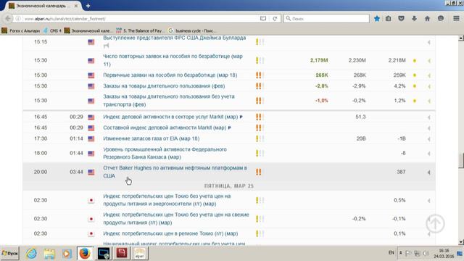Image resolution: width=464 pixels, height=261 pixels.
Task: Expand details arrow for Первичные заявки row
Action: (428, 75)
